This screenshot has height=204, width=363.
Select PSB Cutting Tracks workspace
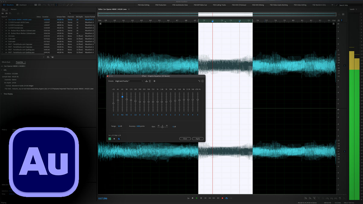click(x=219, y=5)
